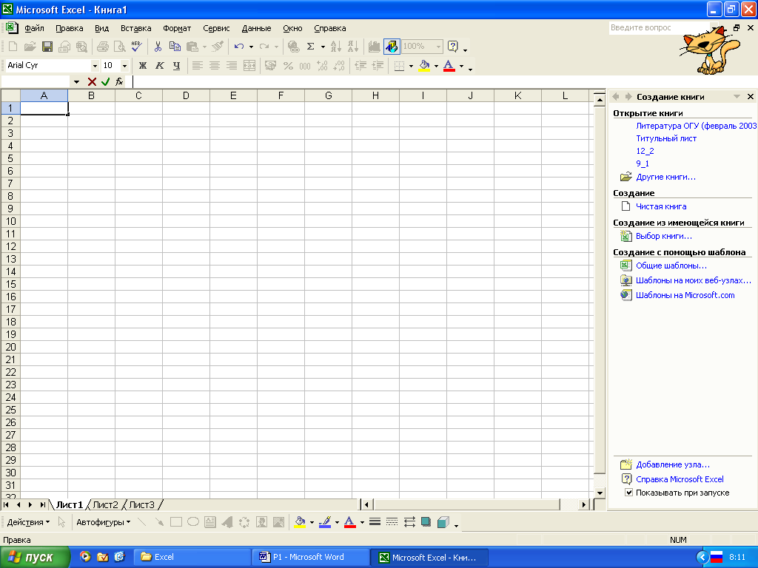Viewport: 758px width, 568px height.
Task: Open the font size dropdown
Action: click(124, 66)
